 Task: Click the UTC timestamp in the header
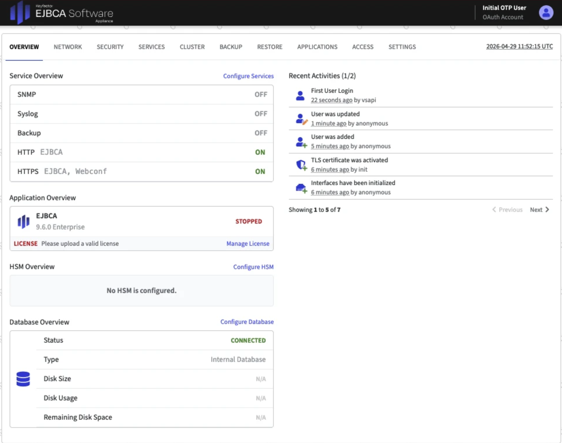click(x=519, y=46)
